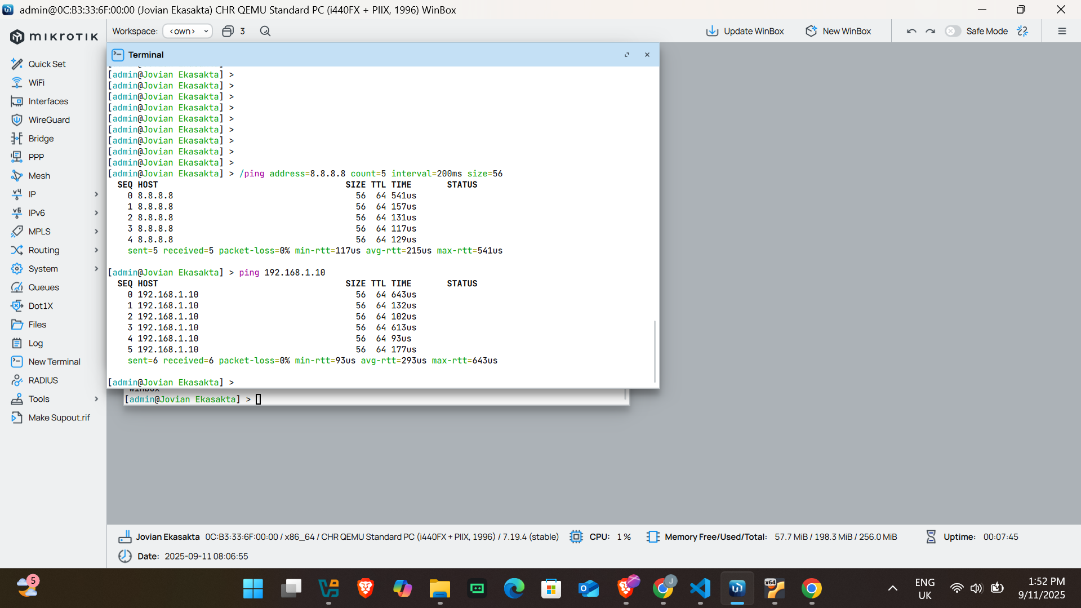Click the CPU chip status icon
The width and height of the screenshot is (1081, 608).
pyautogui.click(x=576, y=536)
